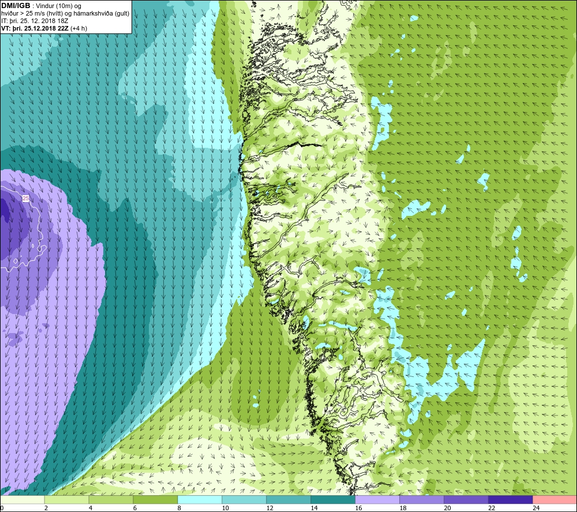Click the 10–12 m/s turquoise legend swatch
Viewport: 577px width, 512px height.
pyautogui.click(x=244, y=499)
